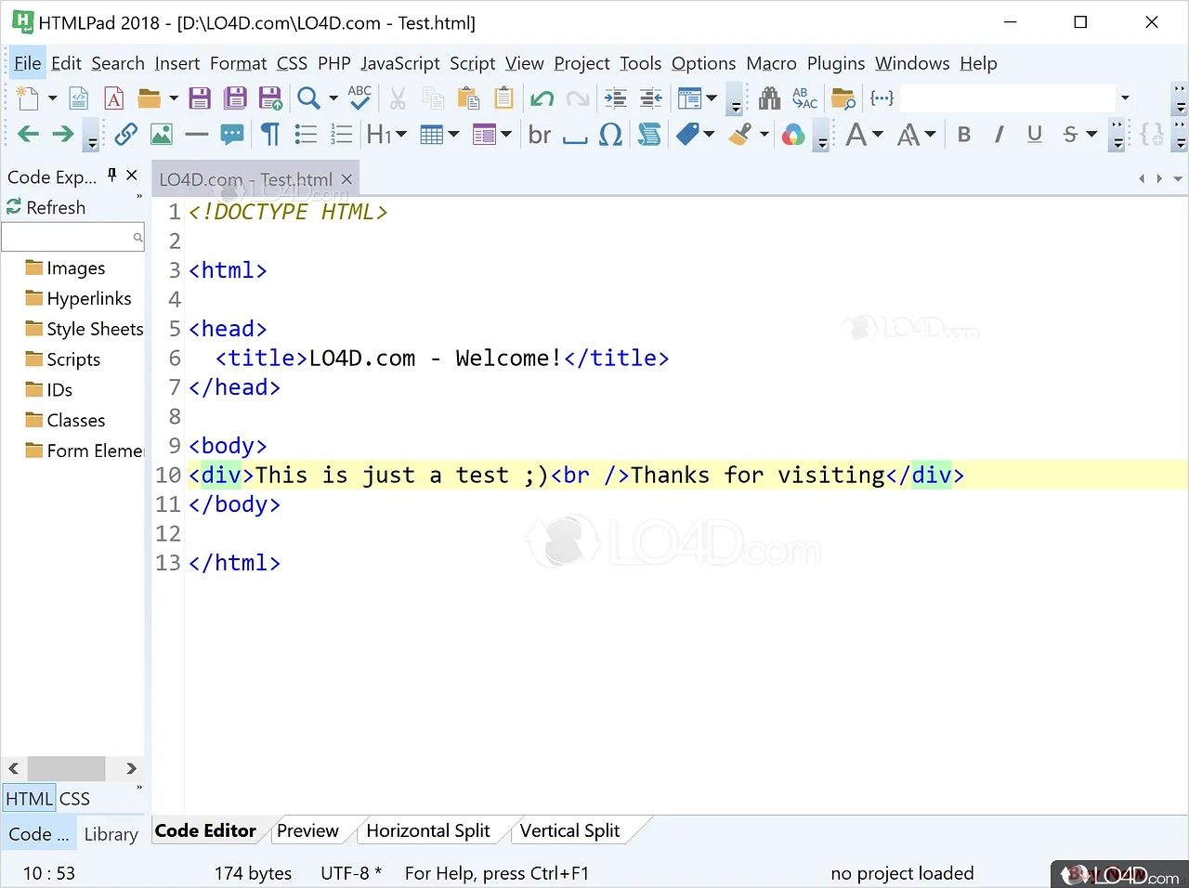Insert an image using the picture icon
Screen dimensions: 1189x888
tap(162, 135)
